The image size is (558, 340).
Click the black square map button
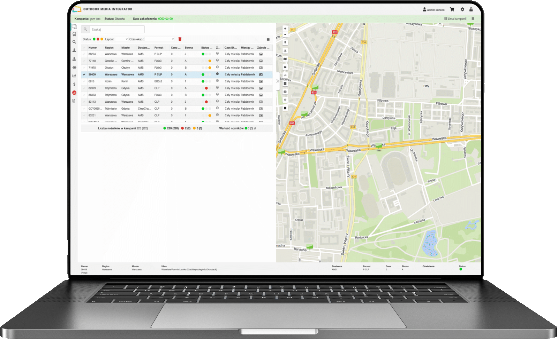(285, 108)
